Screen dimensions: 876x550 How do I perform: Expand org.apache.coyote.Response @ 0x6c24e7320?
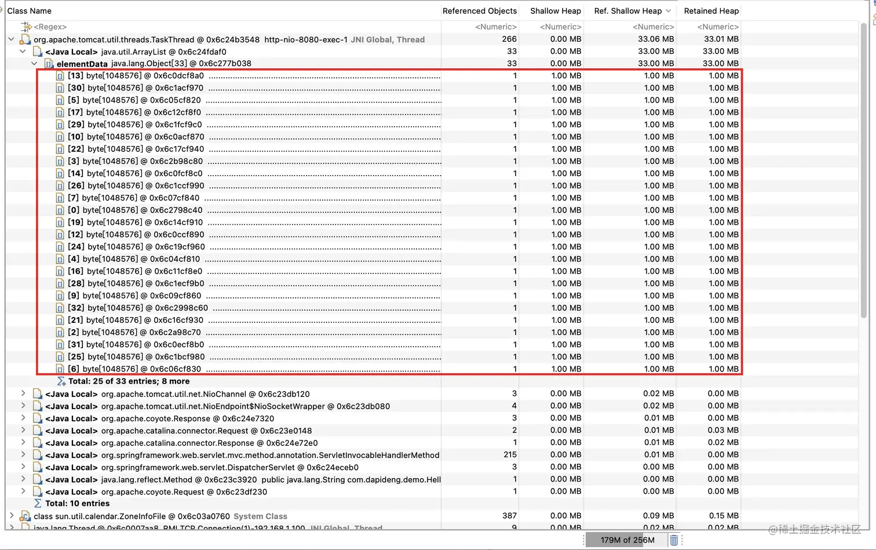(x=23, y=418)
